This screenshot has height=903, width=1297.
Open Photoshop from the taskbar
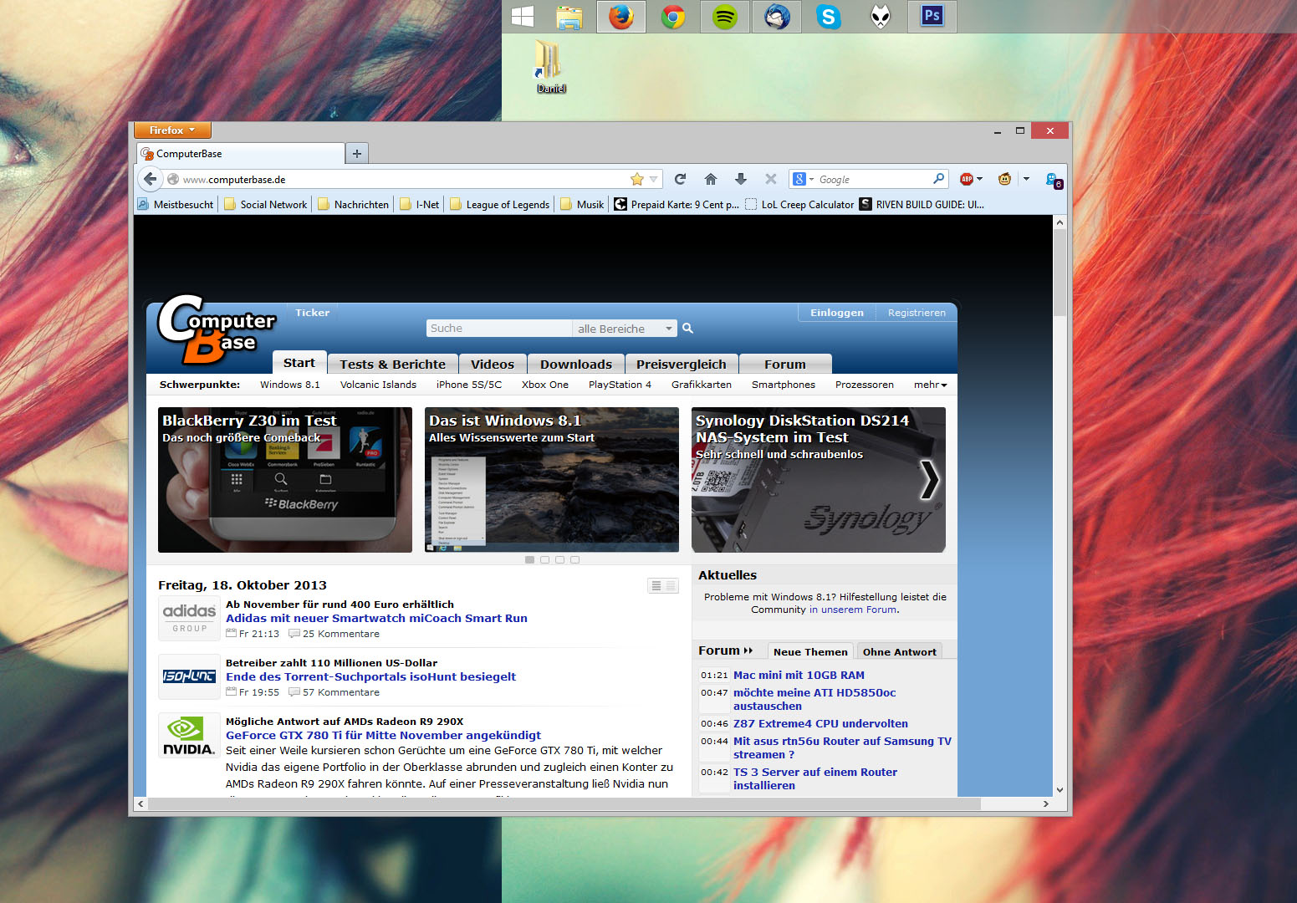tap(932, 16)
